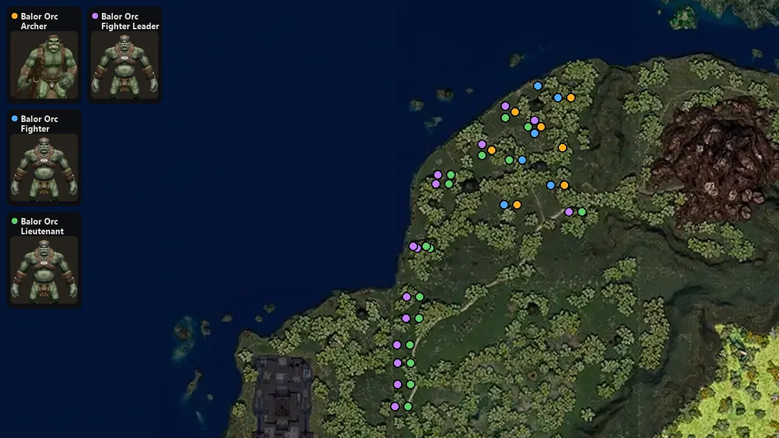Image resolution: width=779 pixels, height=438 pixels.
Task: Click the green dot beside Balor Orc Lieutenant
Action: pos(15,221)
